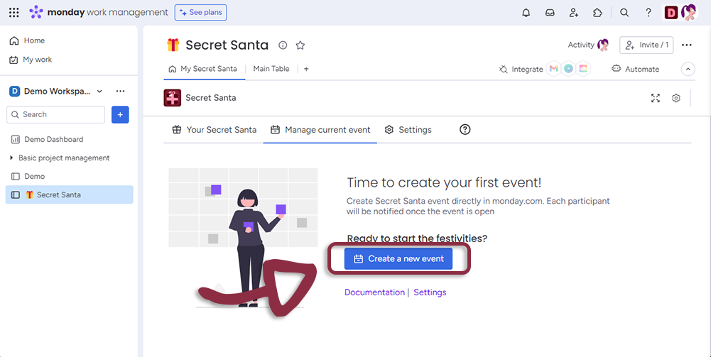Open the Documentation link
The image size is (711, 357).
pyautogui.click(x=374, y=292)
